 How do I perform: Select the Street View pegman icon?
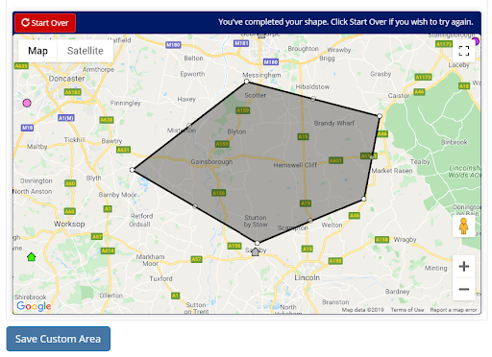pyautogui.click(x=463, y=226)
